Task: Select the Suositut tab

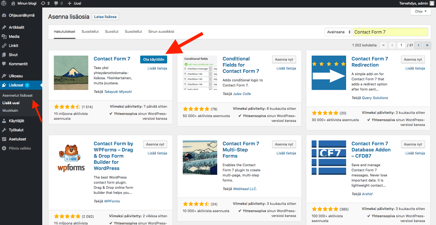Action: pyautogui.click(x=112, y=32)
